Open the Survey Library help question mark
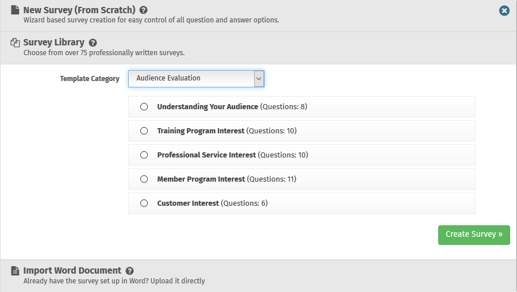The height and width of the screenshot is (292, 517). [x=93, y=43]
